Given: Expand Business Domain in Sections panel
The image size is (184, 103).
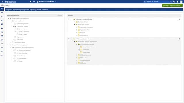Looking at the screenshot, I should (74, 22).
